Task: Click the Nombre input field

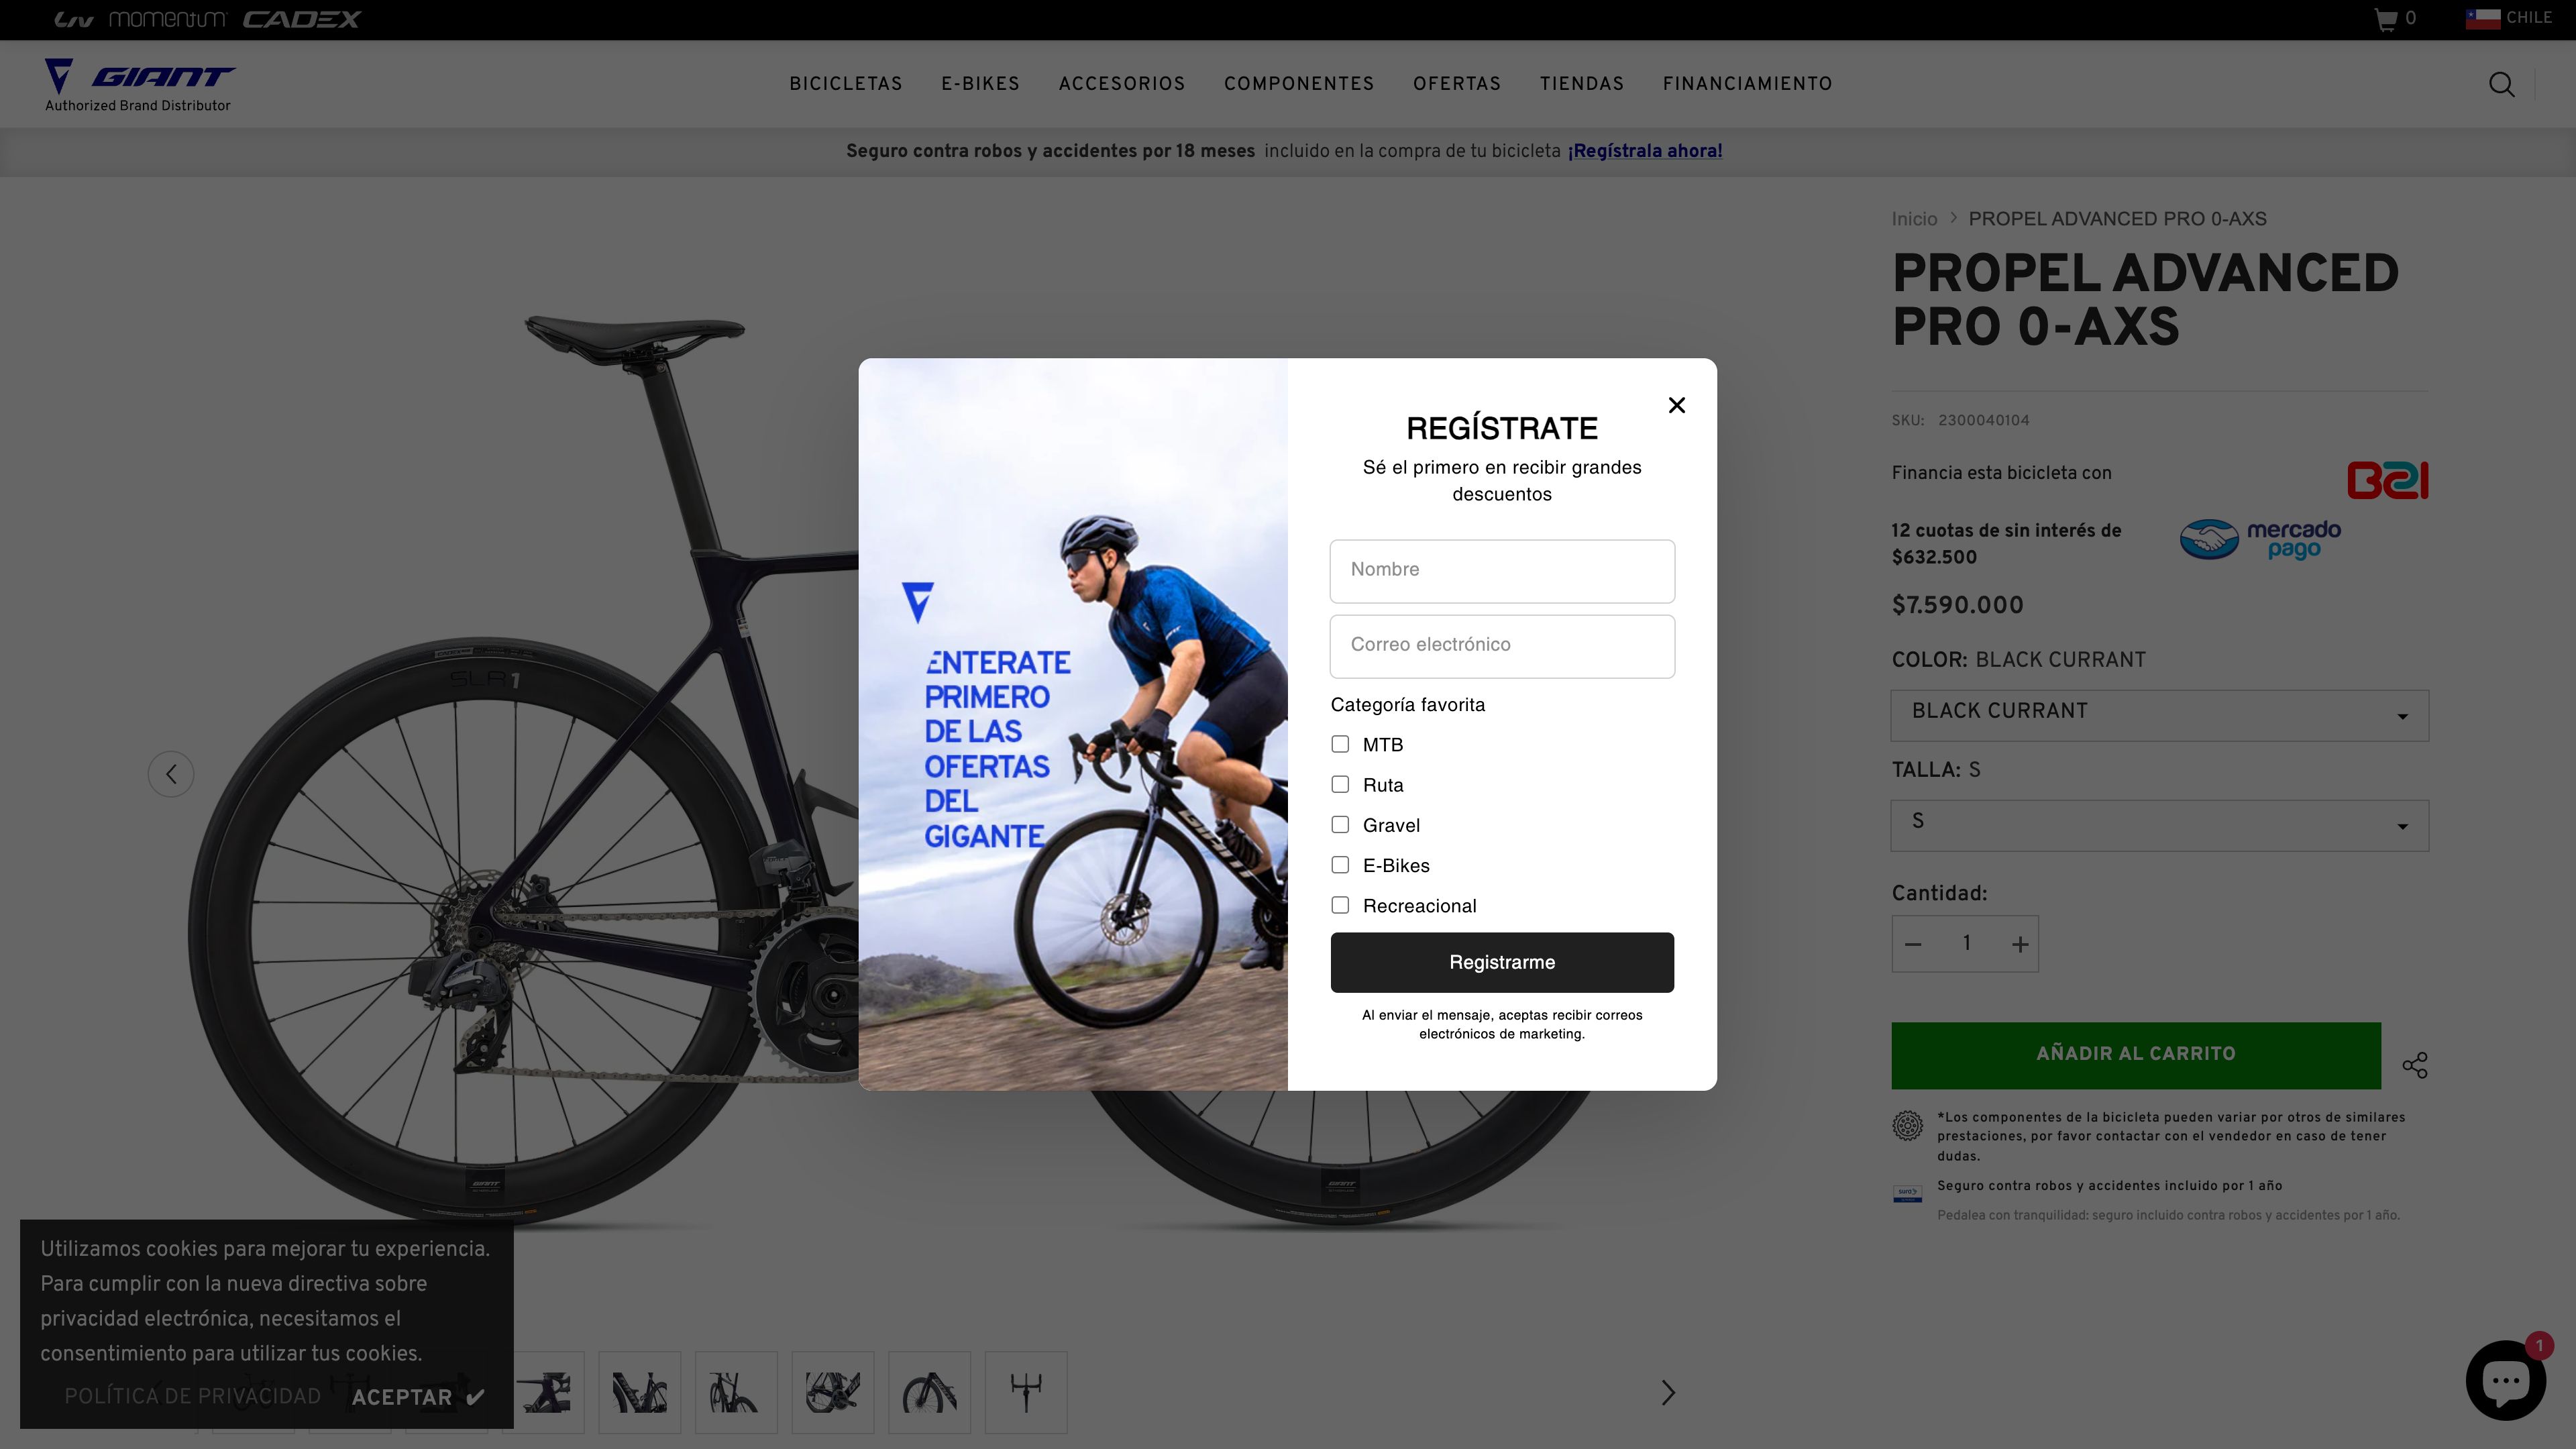Action: click(1502, 570)
